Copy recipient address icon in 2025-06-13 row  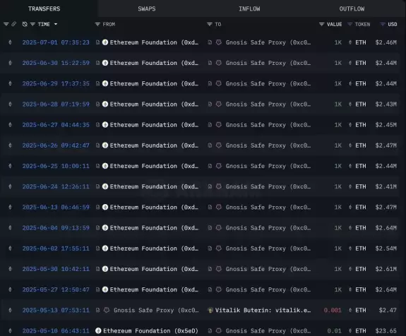click(210, 207)
